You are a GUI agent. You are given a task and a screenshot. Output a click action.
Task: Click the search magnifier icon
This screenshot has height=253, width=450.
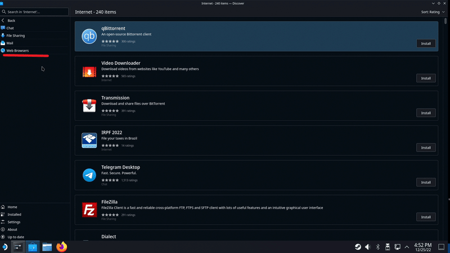pyautogui.click(x=4, y=12)
